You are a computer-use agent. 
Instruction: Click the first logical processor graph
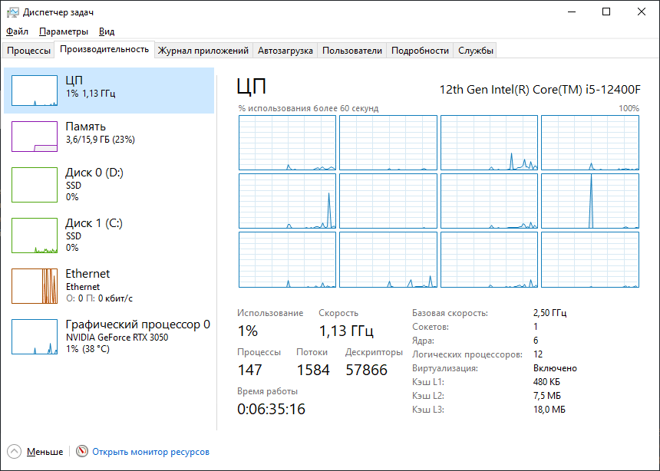pos(287,143)
